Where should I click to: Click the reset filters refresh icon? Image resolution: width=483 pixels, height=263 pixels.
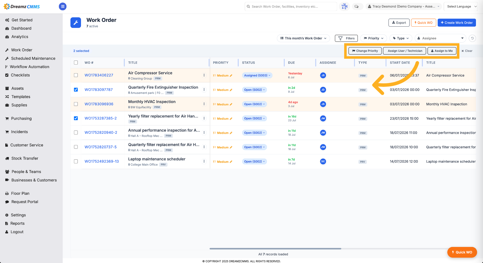472,38
